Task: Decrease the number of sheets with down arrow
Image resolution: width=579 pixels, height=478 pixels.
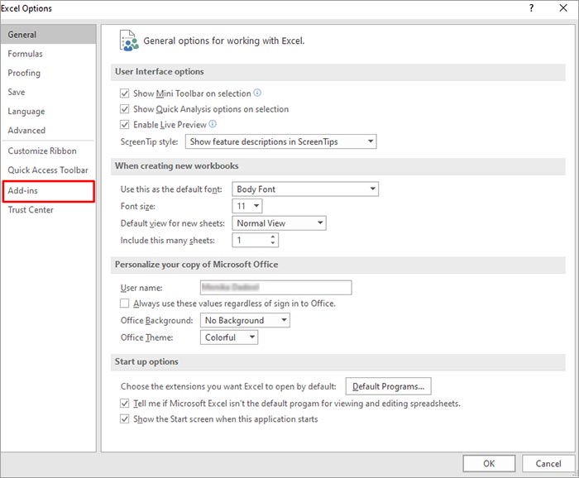Action: [x=272, y=243]
